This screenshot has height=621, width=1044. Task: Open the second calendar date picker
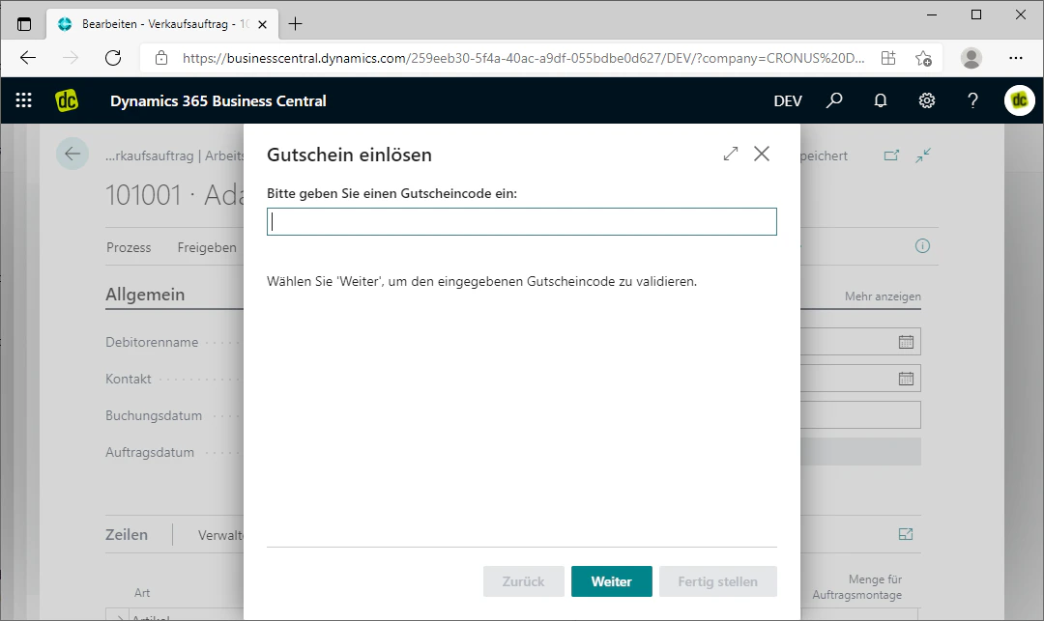pyautogui.click(x=906, y=379)
